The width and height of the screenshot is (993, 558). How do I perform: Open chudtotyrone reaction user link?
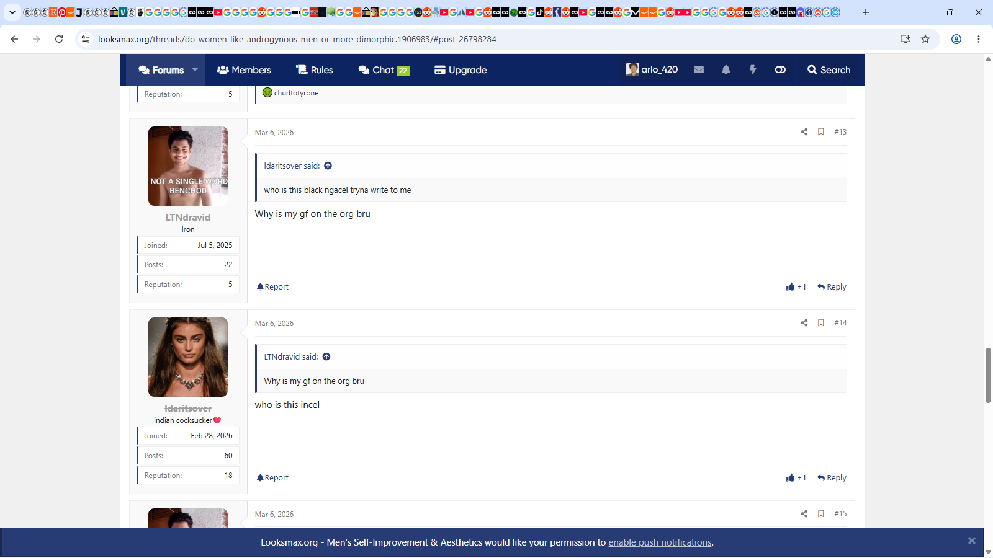click(x=296, y=93)
